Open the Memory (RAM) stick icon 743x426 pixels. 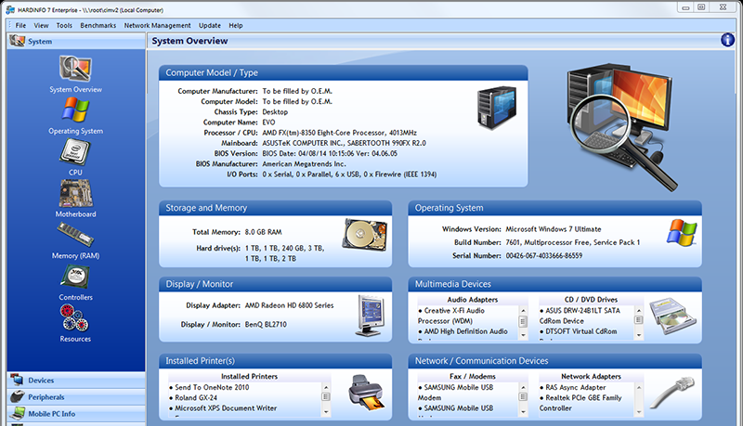[75, 235]
